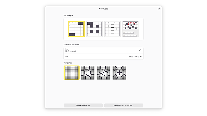Open the Large (15×15) size selector

pyautogui.click(x=134, y=56)
